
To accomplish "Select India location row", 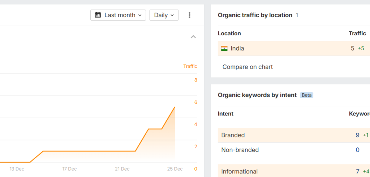I will click(237, 48).
